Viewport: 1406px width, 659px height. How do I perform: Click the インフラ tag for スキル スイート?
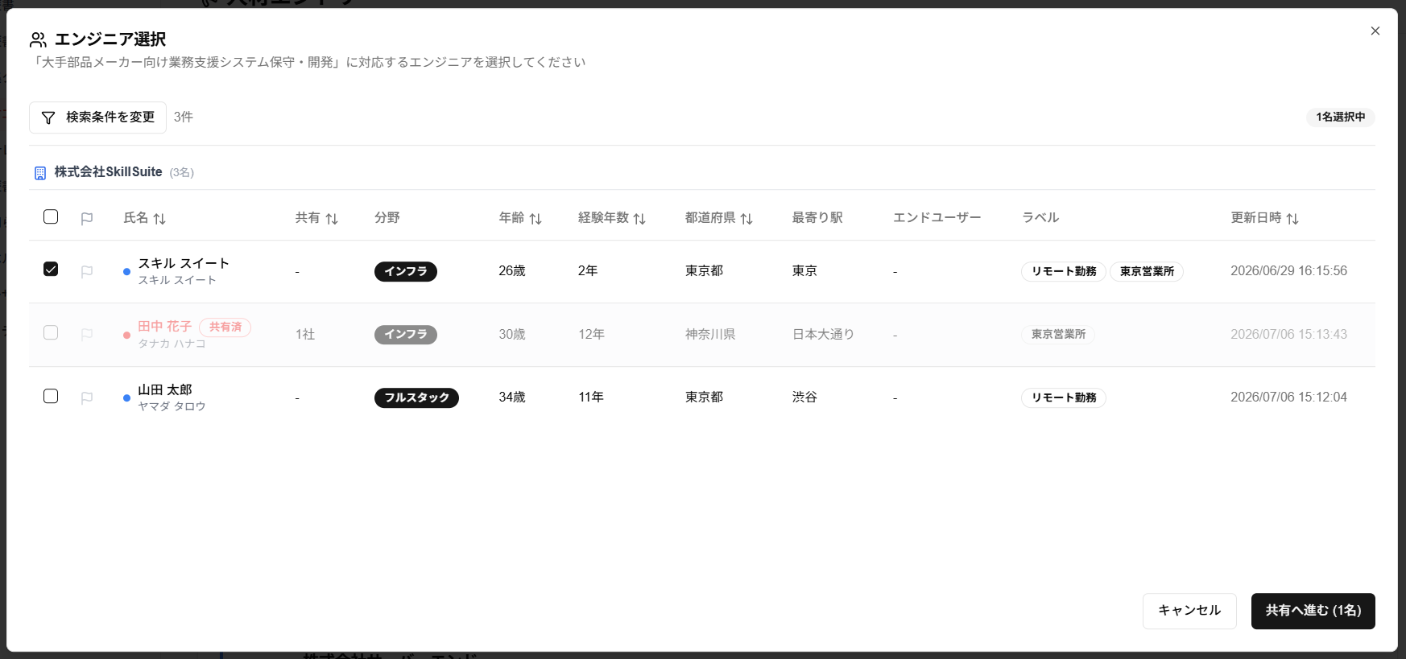(x=406, y=272)
